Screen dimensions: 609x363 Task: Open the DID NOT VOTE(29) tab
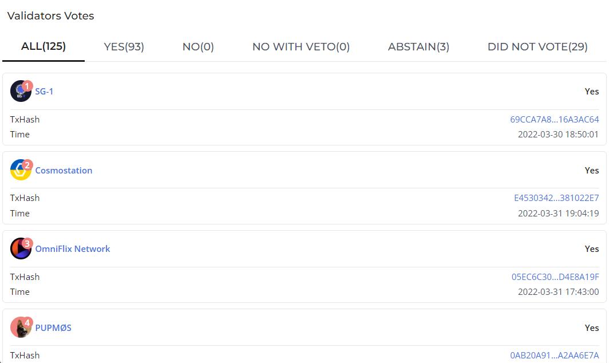click(x=537, y=47)
